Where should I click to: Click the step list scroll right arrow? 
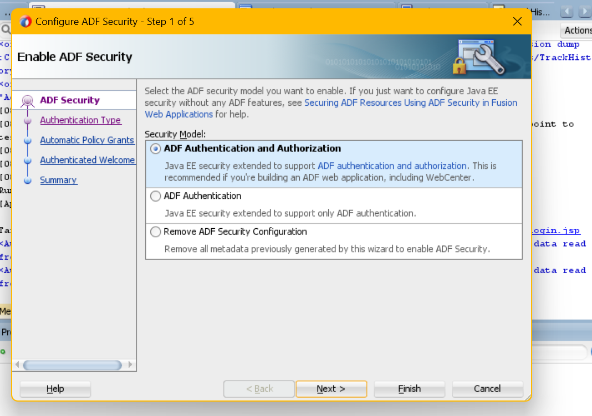pos(130,364)
